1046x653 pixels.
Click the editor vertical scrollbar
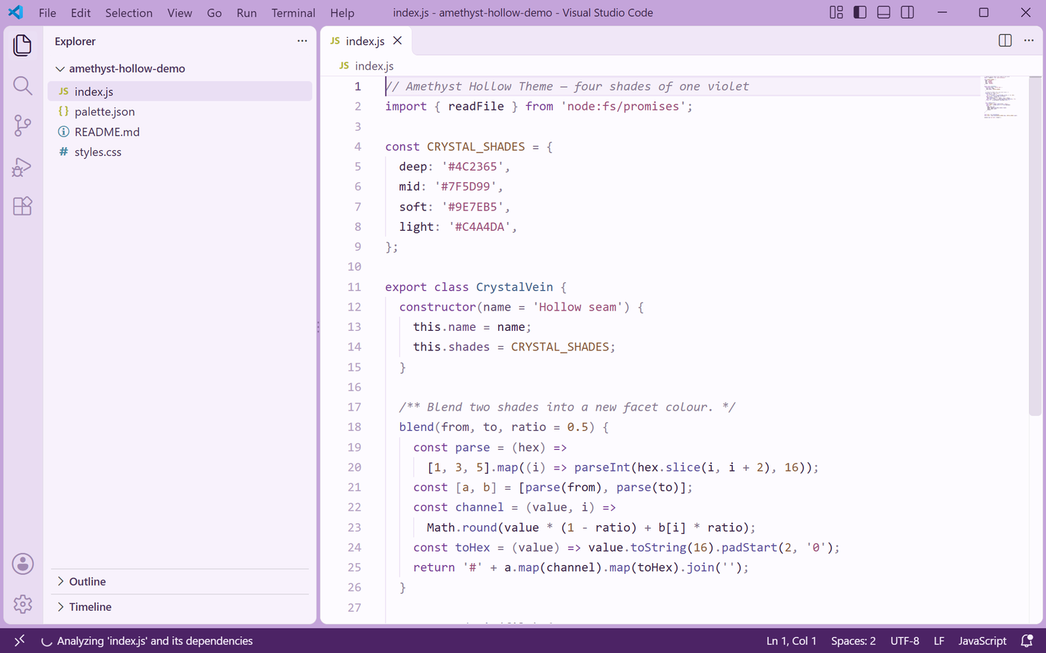coord(1035,246)
